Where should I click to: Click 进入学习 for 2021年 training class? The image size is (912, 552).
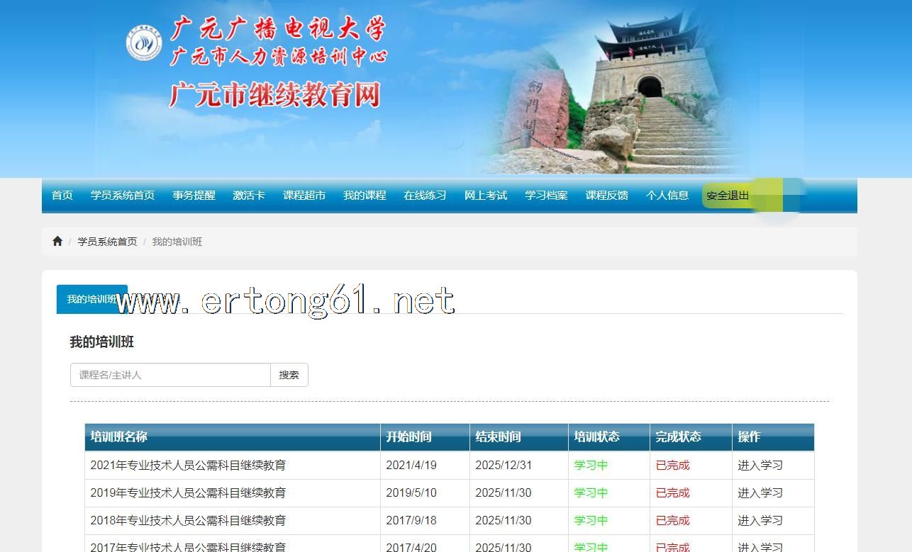760,466
